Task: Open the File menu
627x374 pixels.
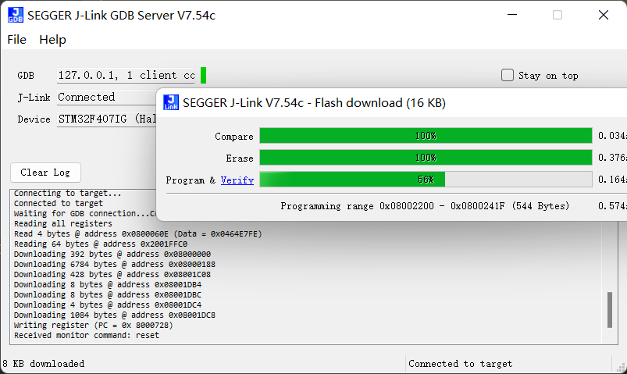Action: click(16, 39)
